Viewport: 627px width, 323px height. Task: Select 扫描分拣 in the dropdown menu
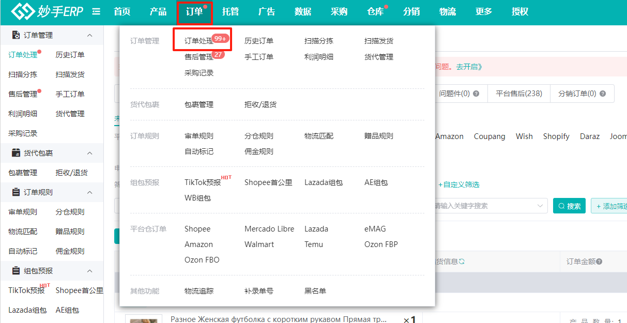point(319,41)
